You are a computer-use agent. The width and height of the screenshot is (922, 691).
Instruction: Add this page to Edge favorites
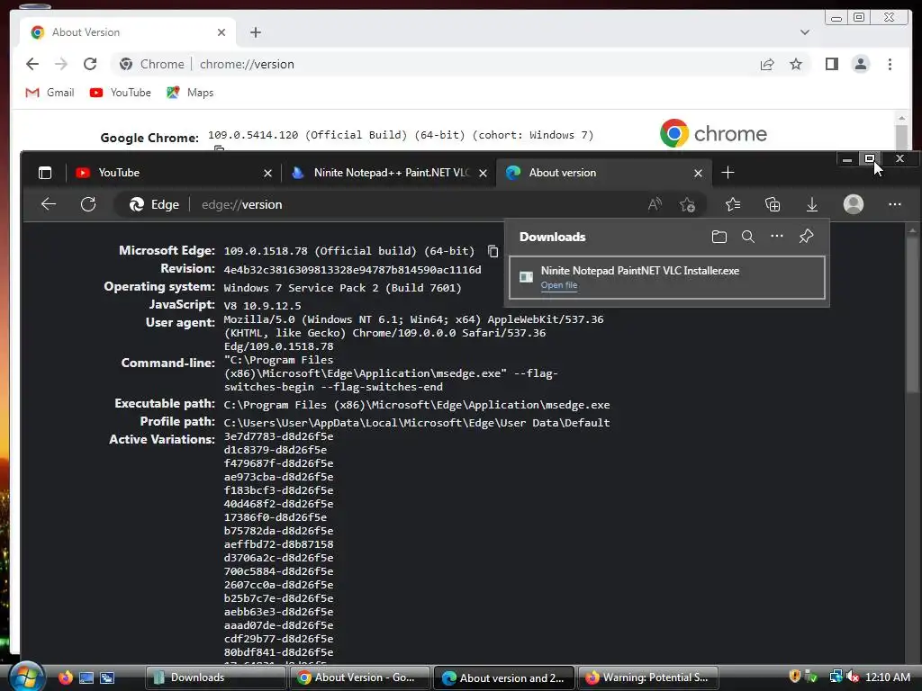point(687,204)
